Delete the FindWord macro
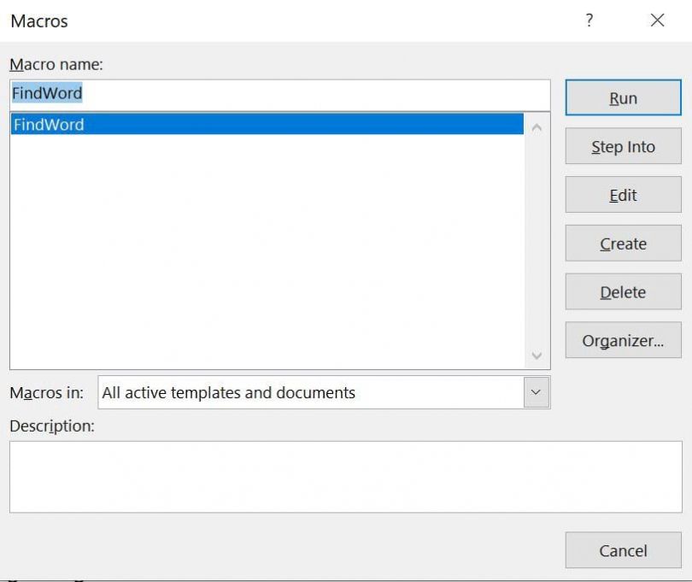This screenshot has width=692, height=582. point(623,291)
